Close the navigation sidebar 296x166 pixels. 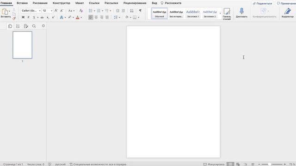point(43,26)
